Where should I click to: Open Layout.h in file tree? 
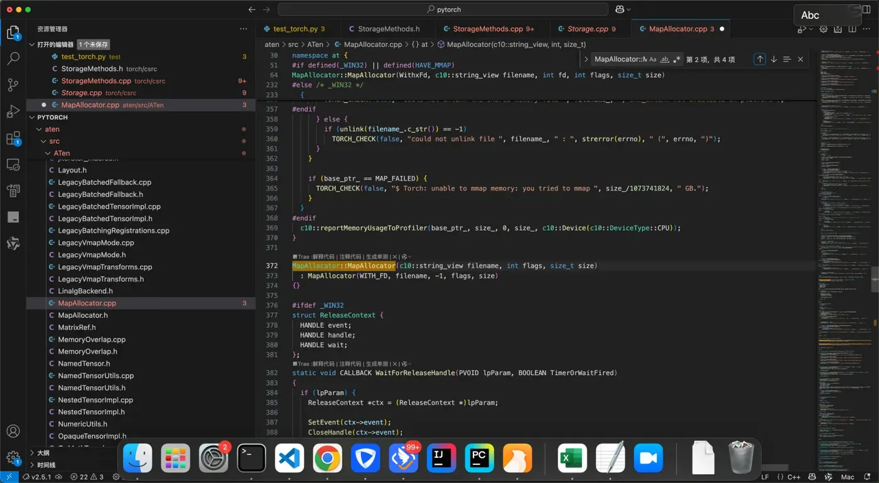coord(141,170)
